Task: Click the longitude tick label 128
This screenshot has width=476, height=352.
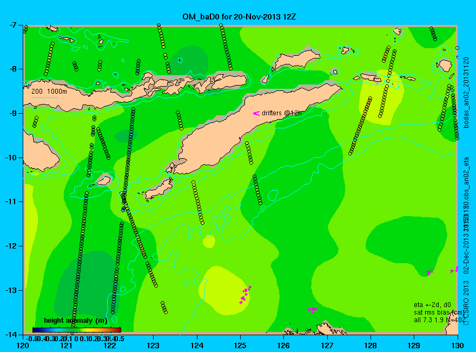Action: (371, 346)
